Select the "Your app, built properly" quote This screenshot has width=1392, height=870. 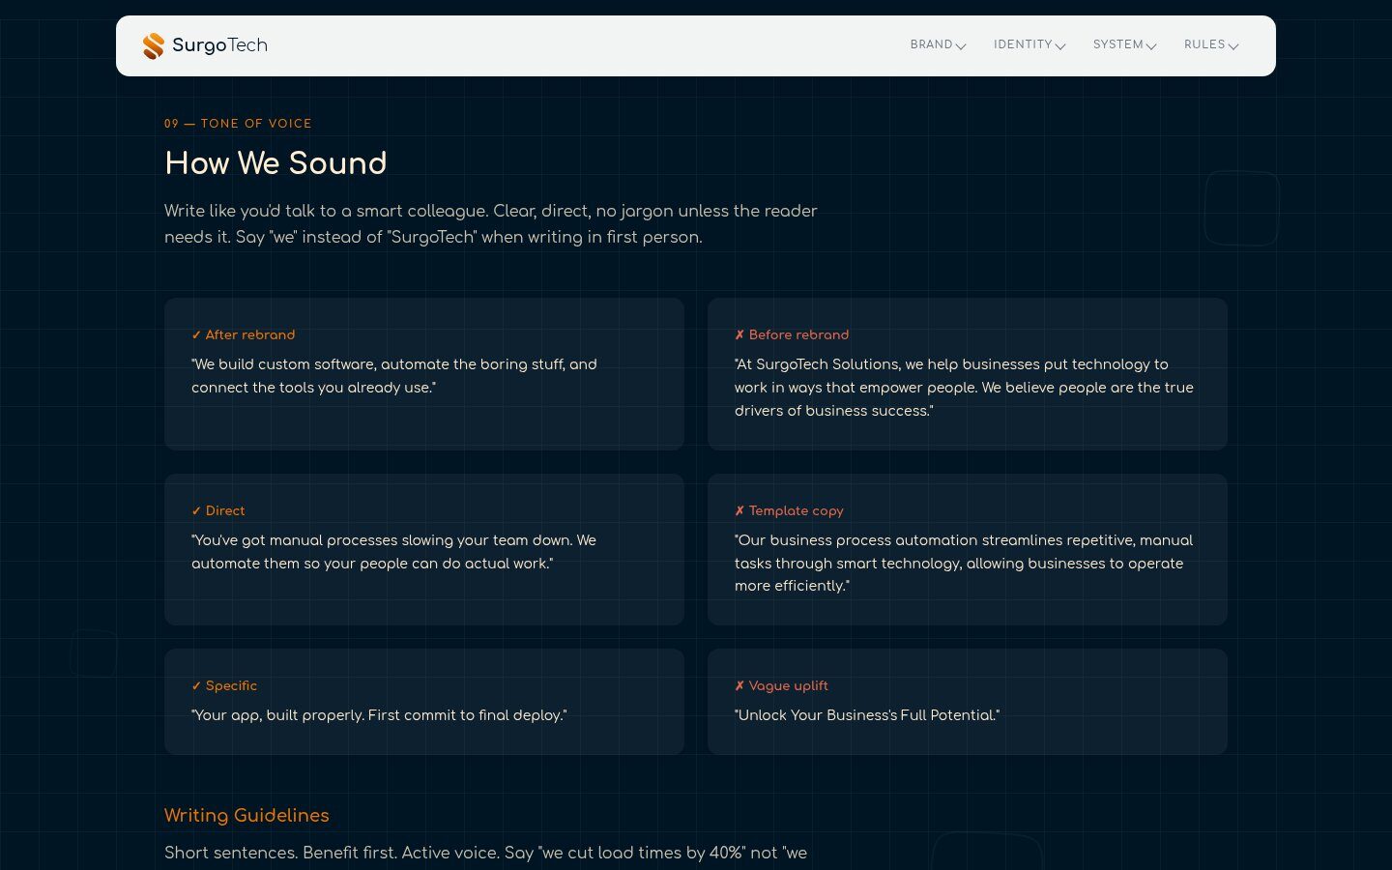pyautogui.click(x=379, y=715)
